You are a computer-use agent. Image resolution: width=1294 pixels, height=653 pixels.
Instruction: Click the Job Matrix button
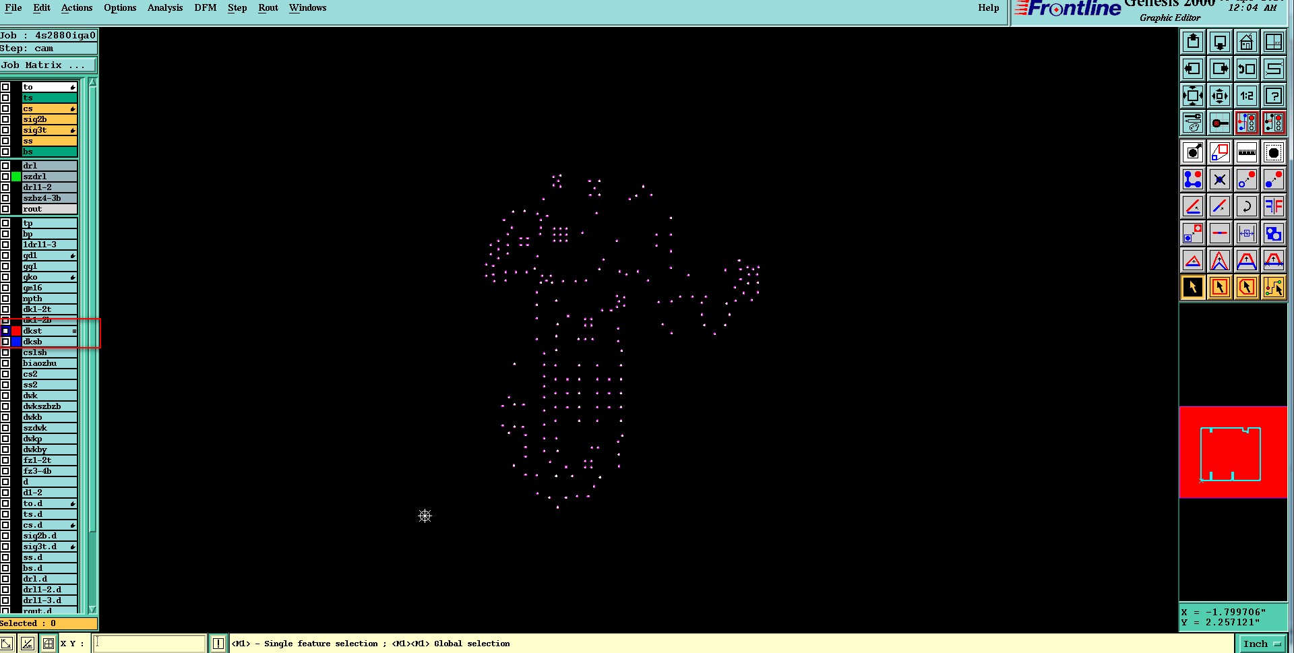click(48, 65)
